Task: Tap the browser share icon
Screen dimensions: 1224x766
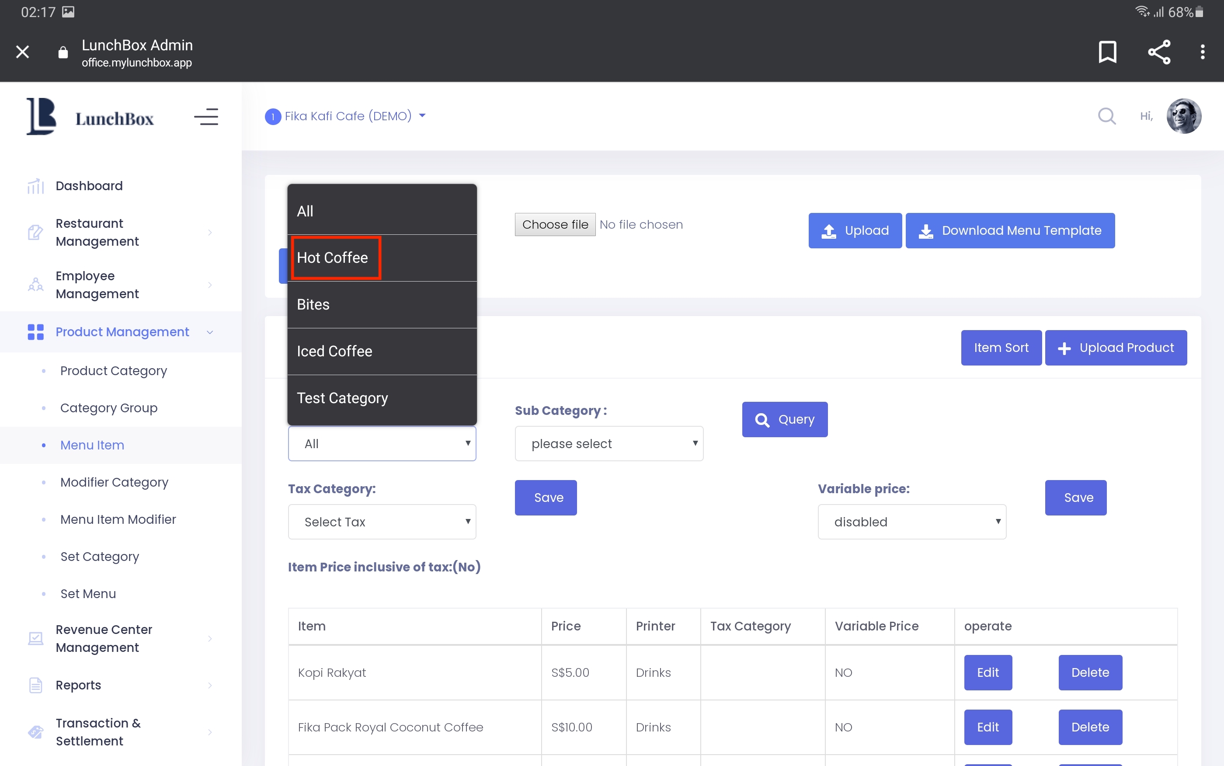Action: pyautogui.click(x=1159, y=52)
